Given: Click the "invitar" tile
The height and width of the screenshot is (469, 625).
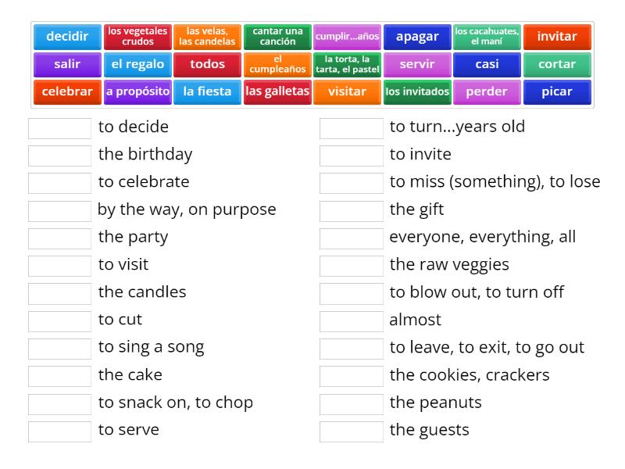Looking at the screenshot, I should (x=557, y=36).
